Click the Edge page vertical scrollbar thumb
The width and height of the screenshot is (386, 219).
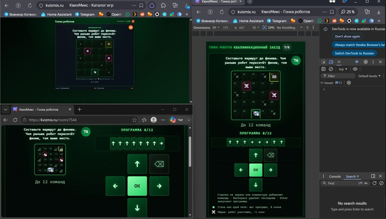pos(190,151)
